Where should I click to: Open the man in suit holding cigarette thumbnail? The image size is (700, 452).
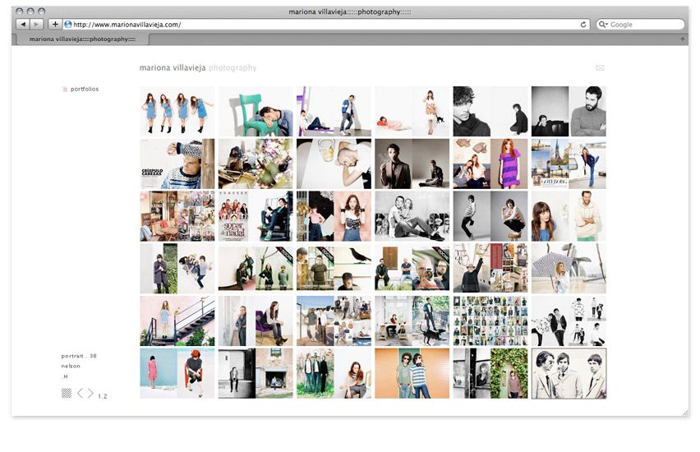click(x=412, y=164)
